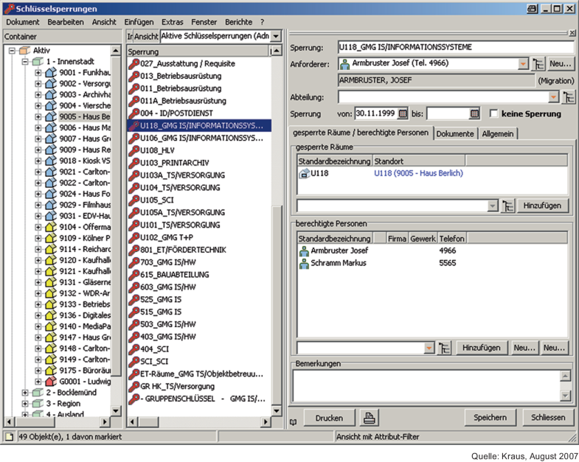Click the tree browse icon beside Anforderer
The image size is (579, 462).
[538, 64]
